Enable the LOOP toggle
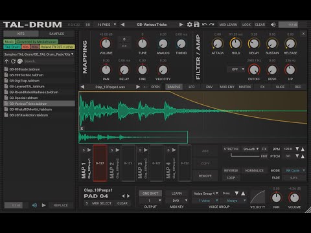The image size is (311, 233). click(x=231, y=178)
